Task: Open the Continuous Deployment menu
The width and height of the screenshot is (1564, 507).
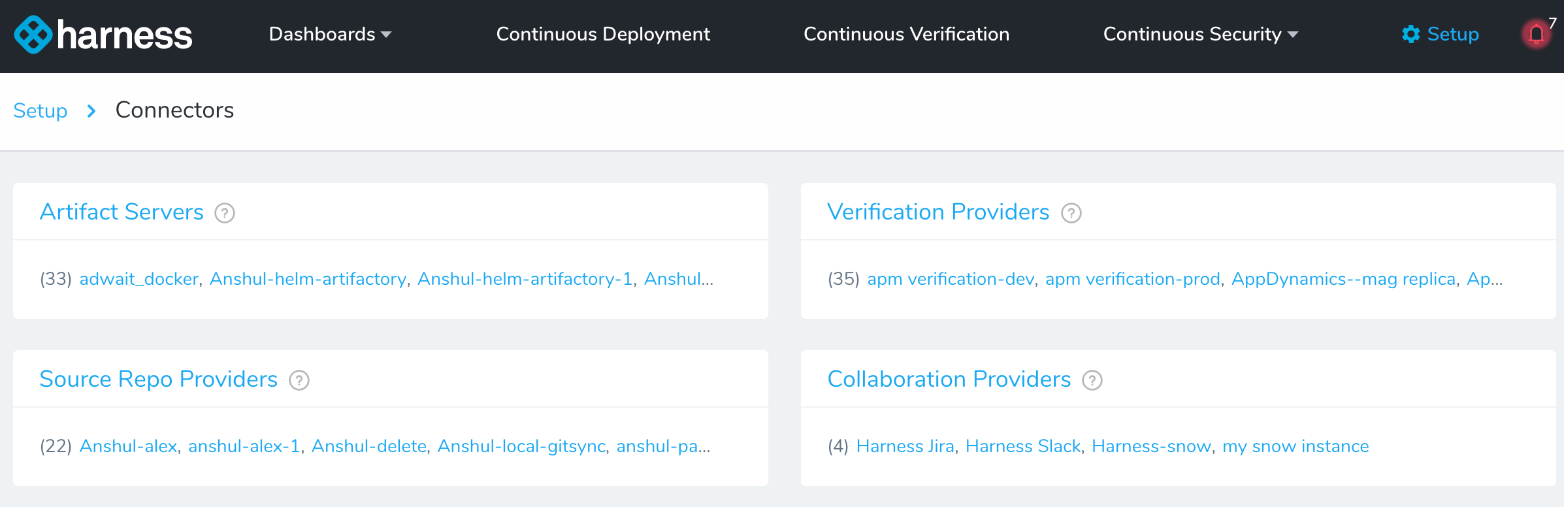Action: (x=603, y=34)
